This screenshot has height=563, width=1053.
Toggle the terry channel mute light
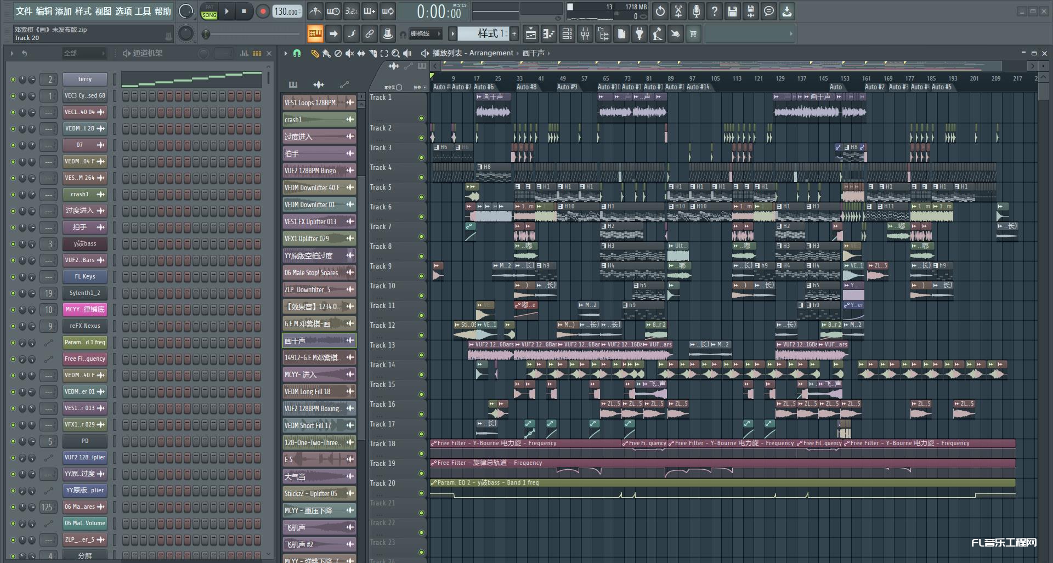pyautogui.click(x=13, y=79)
